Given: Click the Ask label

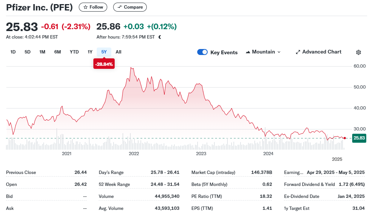Looking at the screenshot, I should (x=10, y=208).
